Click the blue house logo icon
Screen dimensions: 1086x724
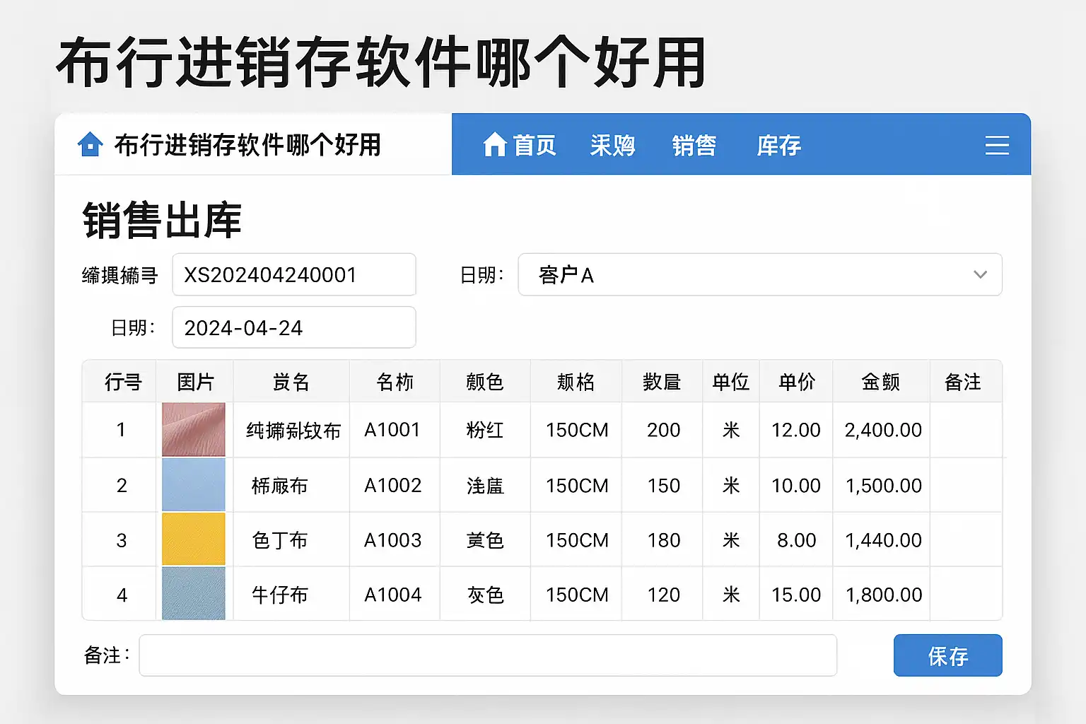tap(90, 144)
